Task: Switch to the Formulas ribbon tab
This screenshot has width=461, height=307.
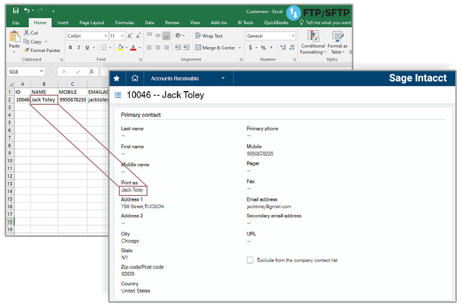Action: pos(124,23)
